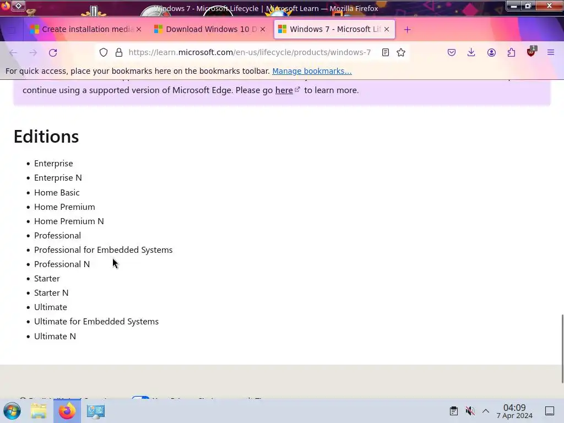Click the 'Home Premium N' list entry
This screenshot has width=564, height=423.
point(69,221)
